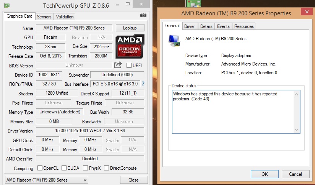The width and height of the screenshot is (315, 185).
Task: Toggle the PhysX checkbox
Action: [85, 168]
